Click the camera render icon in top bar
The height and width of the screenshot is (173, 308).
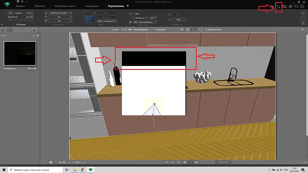coord(290,7)
